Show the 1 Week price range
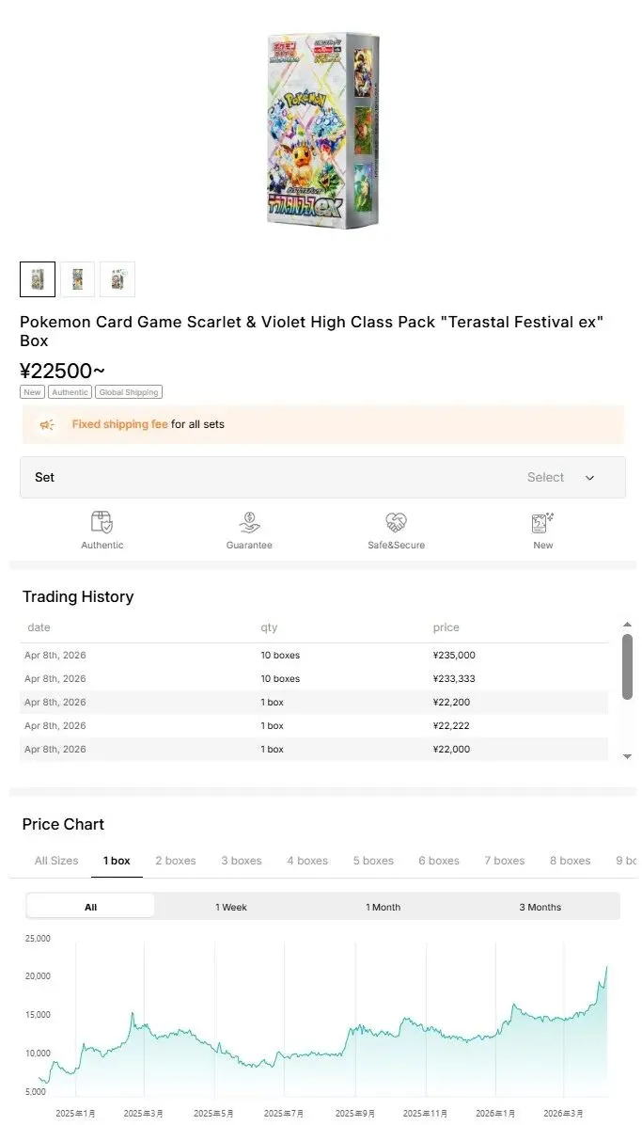 pyautogui.click(x=231, y=907)
